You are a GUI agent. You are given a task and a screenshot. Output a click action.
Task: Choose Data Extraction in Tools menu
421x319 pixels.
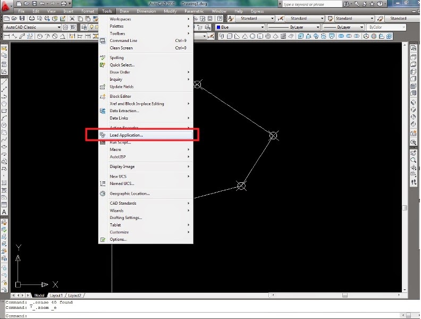click(x=146, y=111)
